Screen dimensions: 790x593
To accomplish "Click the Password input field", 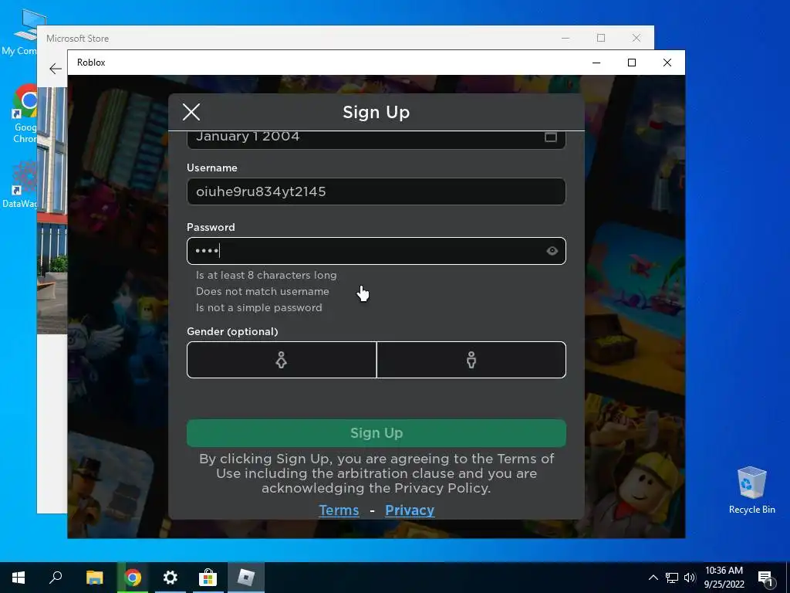I will click(376, 251).
